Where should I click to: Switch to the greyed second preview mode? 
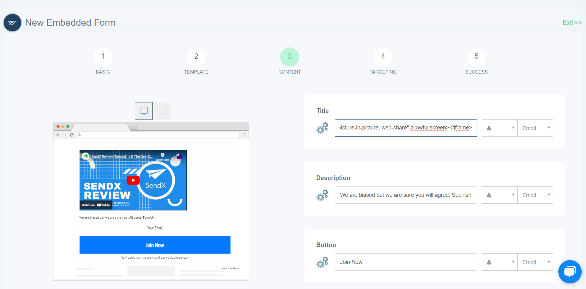tap(163, 111)
